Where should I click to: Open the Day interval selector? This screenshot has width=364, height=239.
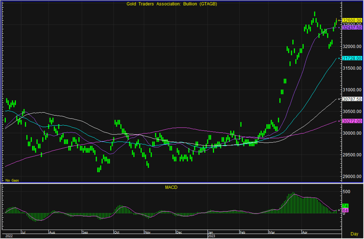354,234
